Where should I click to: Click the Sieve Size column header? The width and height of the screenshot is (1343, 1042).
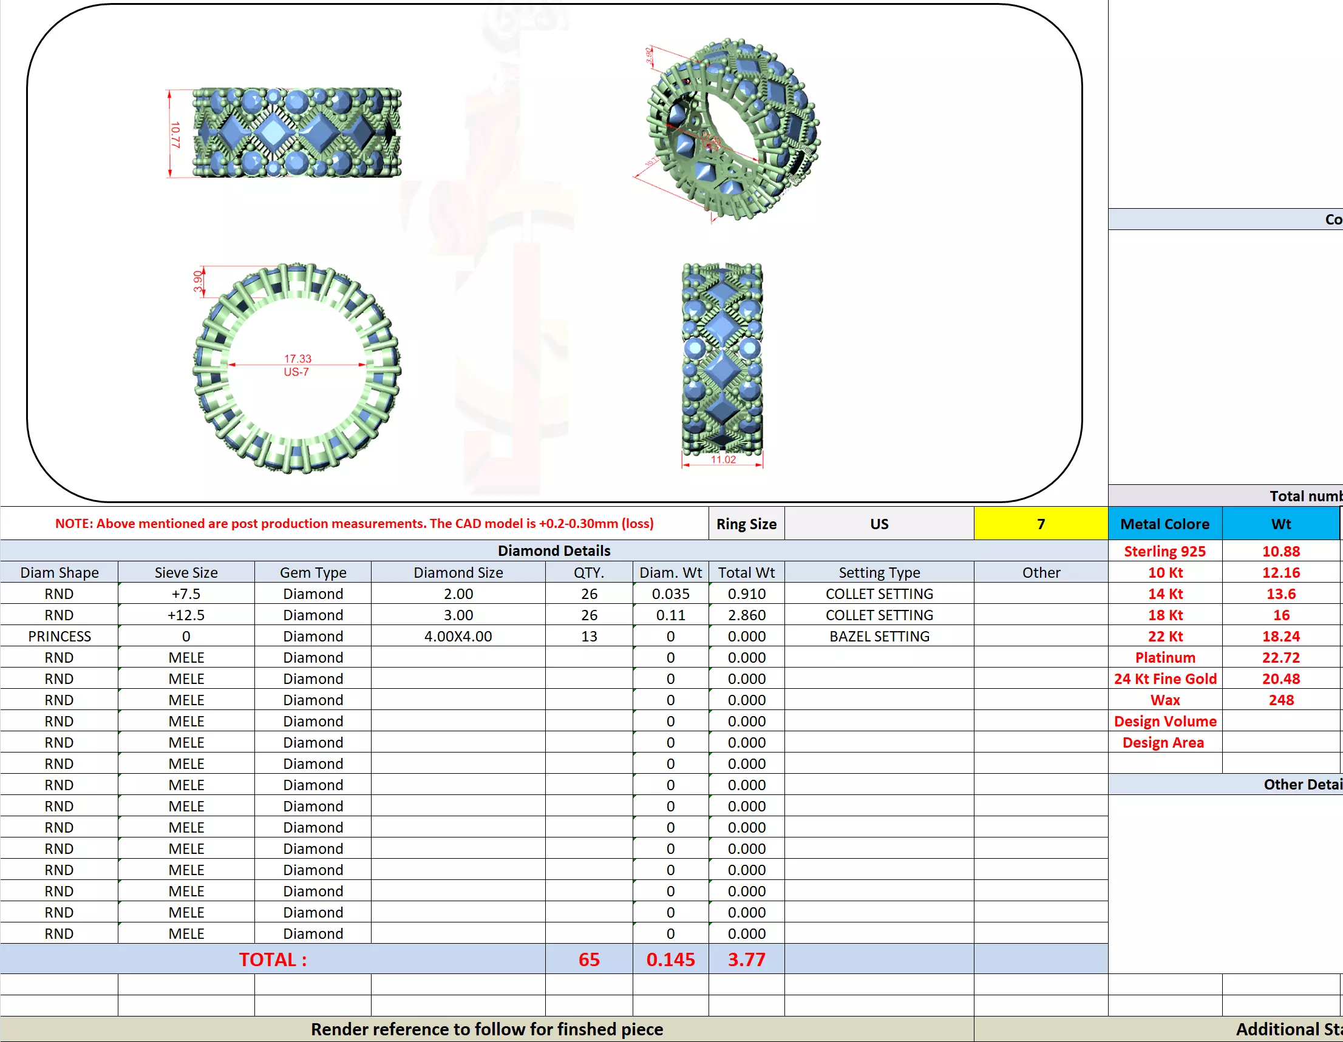click(x=186, y=572)
